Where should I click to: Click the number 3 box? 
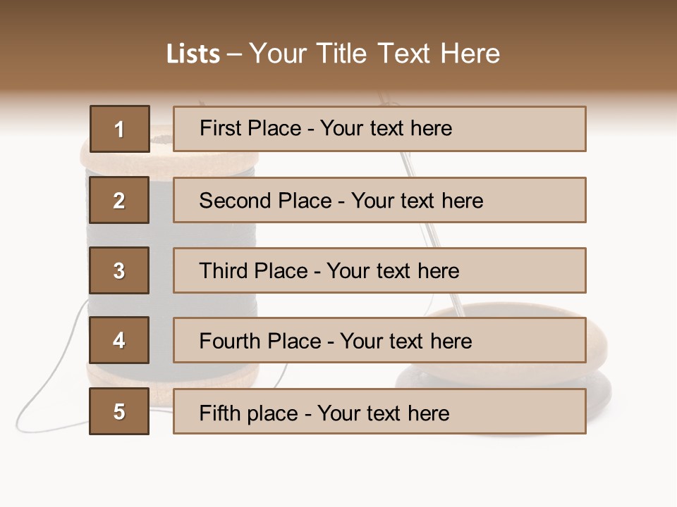[119, 270]
